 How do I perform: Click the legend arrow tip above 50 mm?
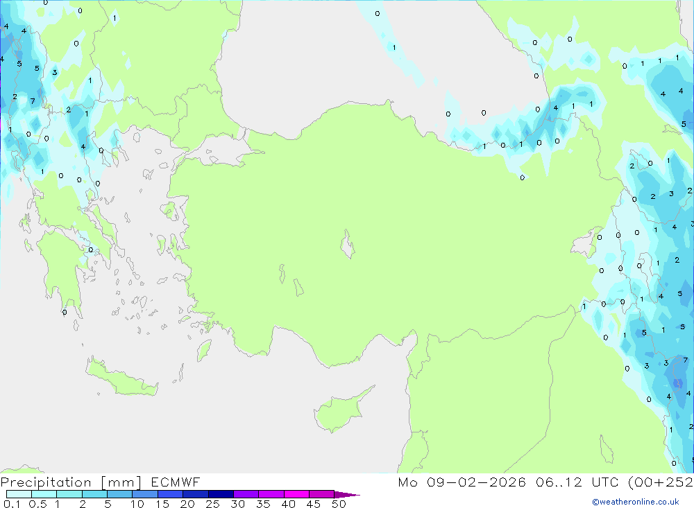(347, 495)
